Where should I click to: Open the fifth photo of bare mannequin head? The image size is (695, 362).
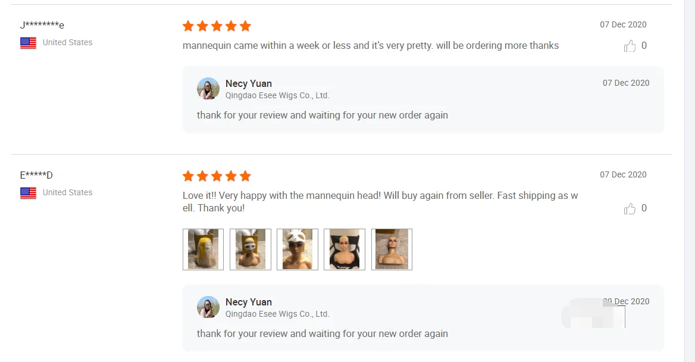pyautogui.click(x=392, y=249)
